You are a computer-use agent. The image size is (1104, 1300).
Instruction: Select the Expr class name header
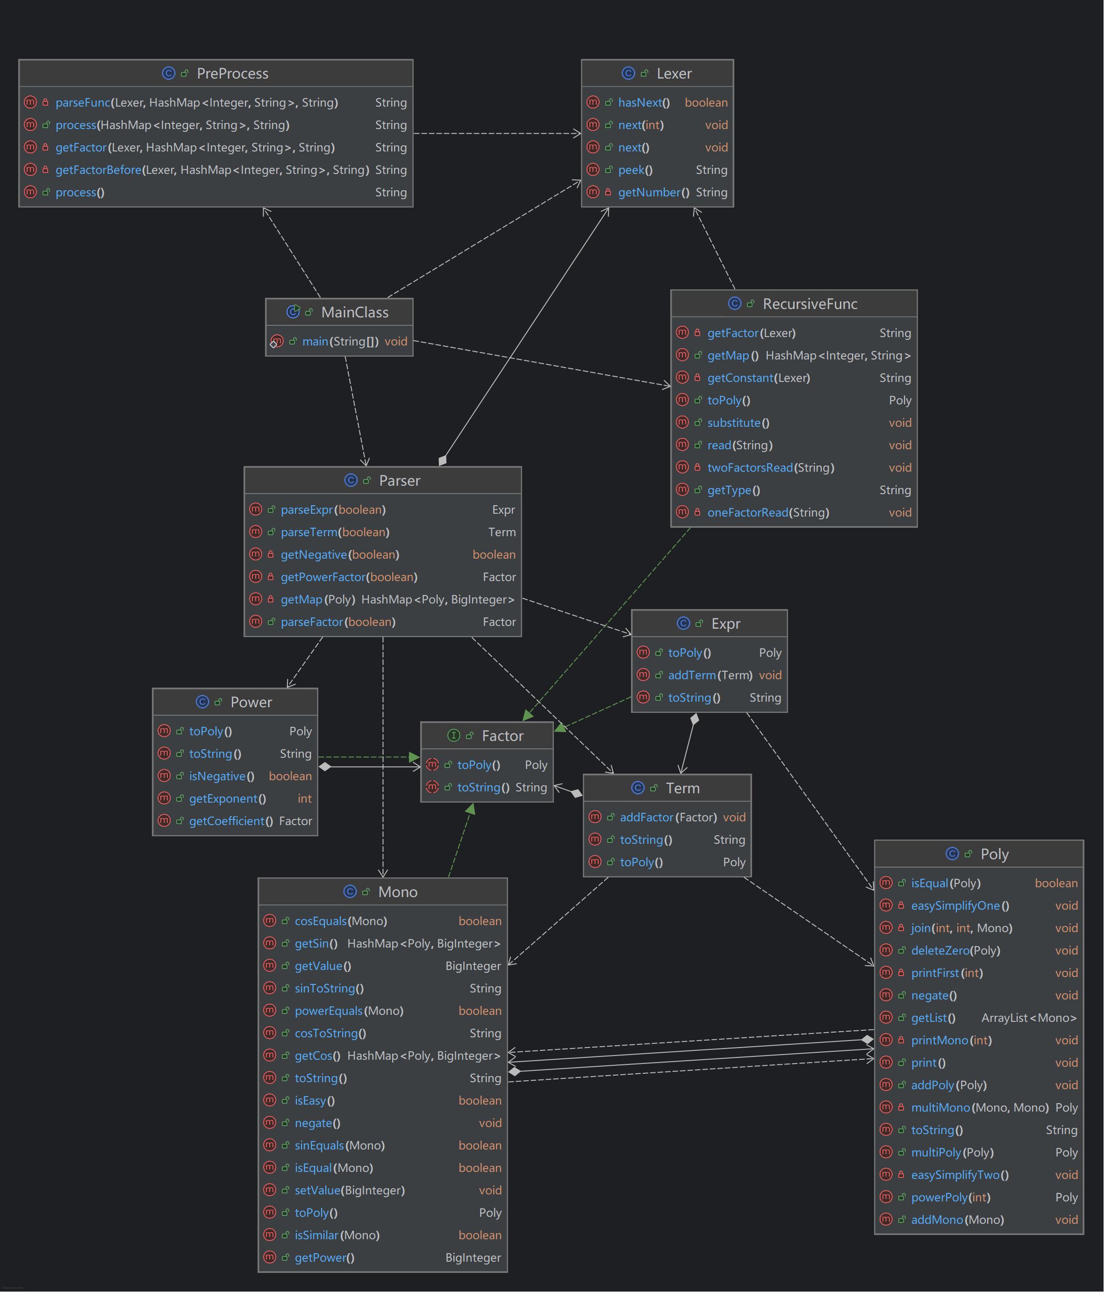[725, 624]
